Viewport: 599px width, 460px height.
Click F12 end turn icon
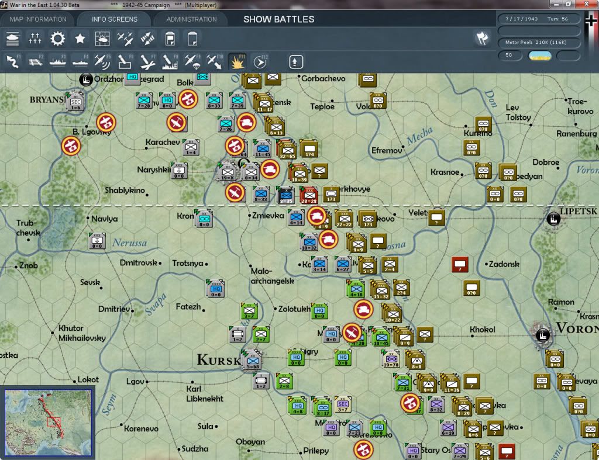(260, 62)
